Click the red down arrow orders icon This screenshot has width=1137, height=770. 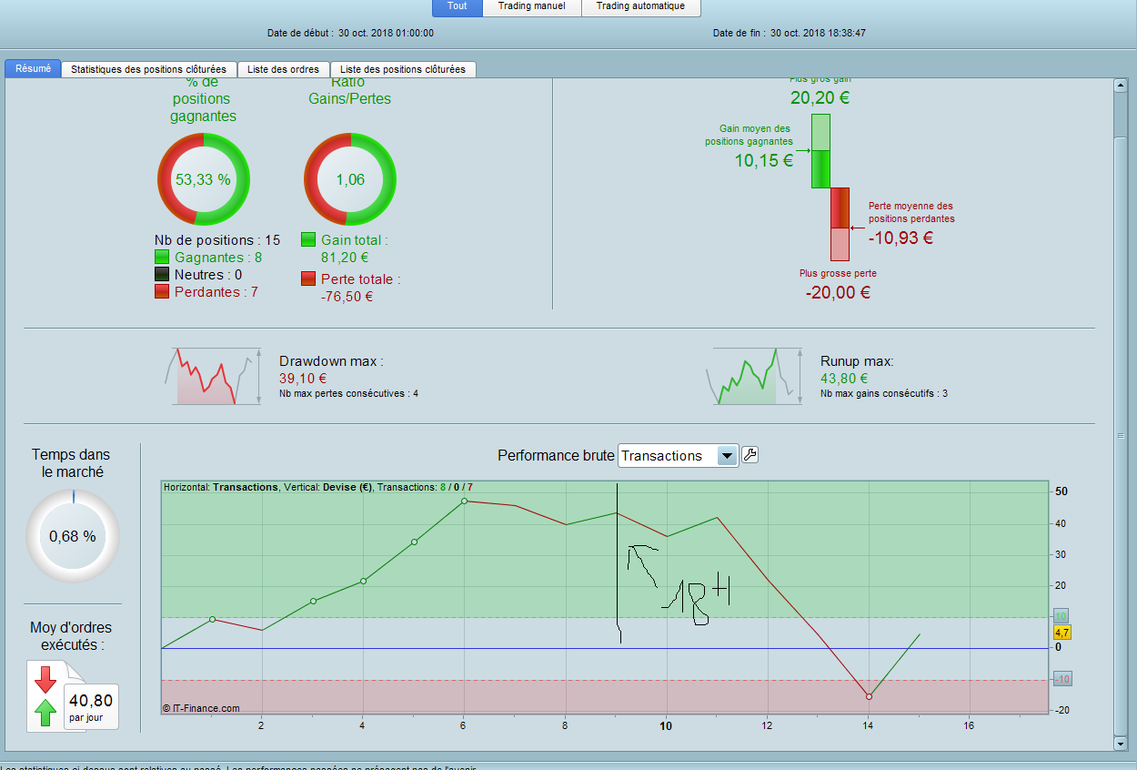45,679
